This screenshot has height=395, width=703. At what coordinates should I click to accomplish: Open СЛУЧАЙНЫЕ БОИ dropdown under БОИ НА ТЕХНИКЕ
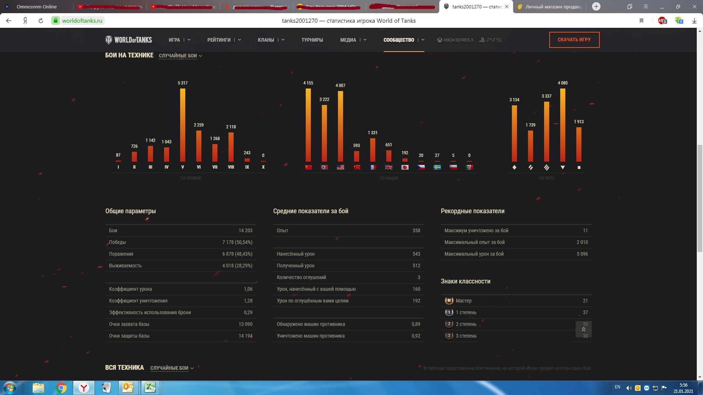coord(181,56)
